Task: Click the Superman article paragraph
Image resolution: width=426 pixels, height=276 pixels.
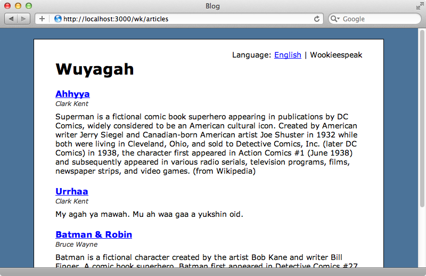Action: pyautogui.click(x=207, y=144)
